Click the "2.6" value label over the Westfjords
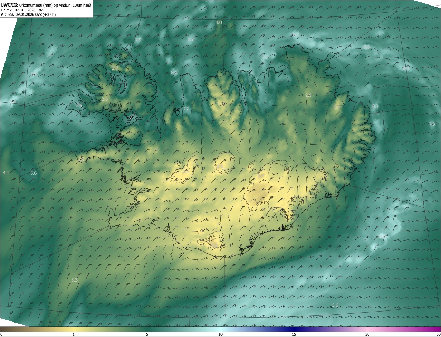 click(105, 99)
